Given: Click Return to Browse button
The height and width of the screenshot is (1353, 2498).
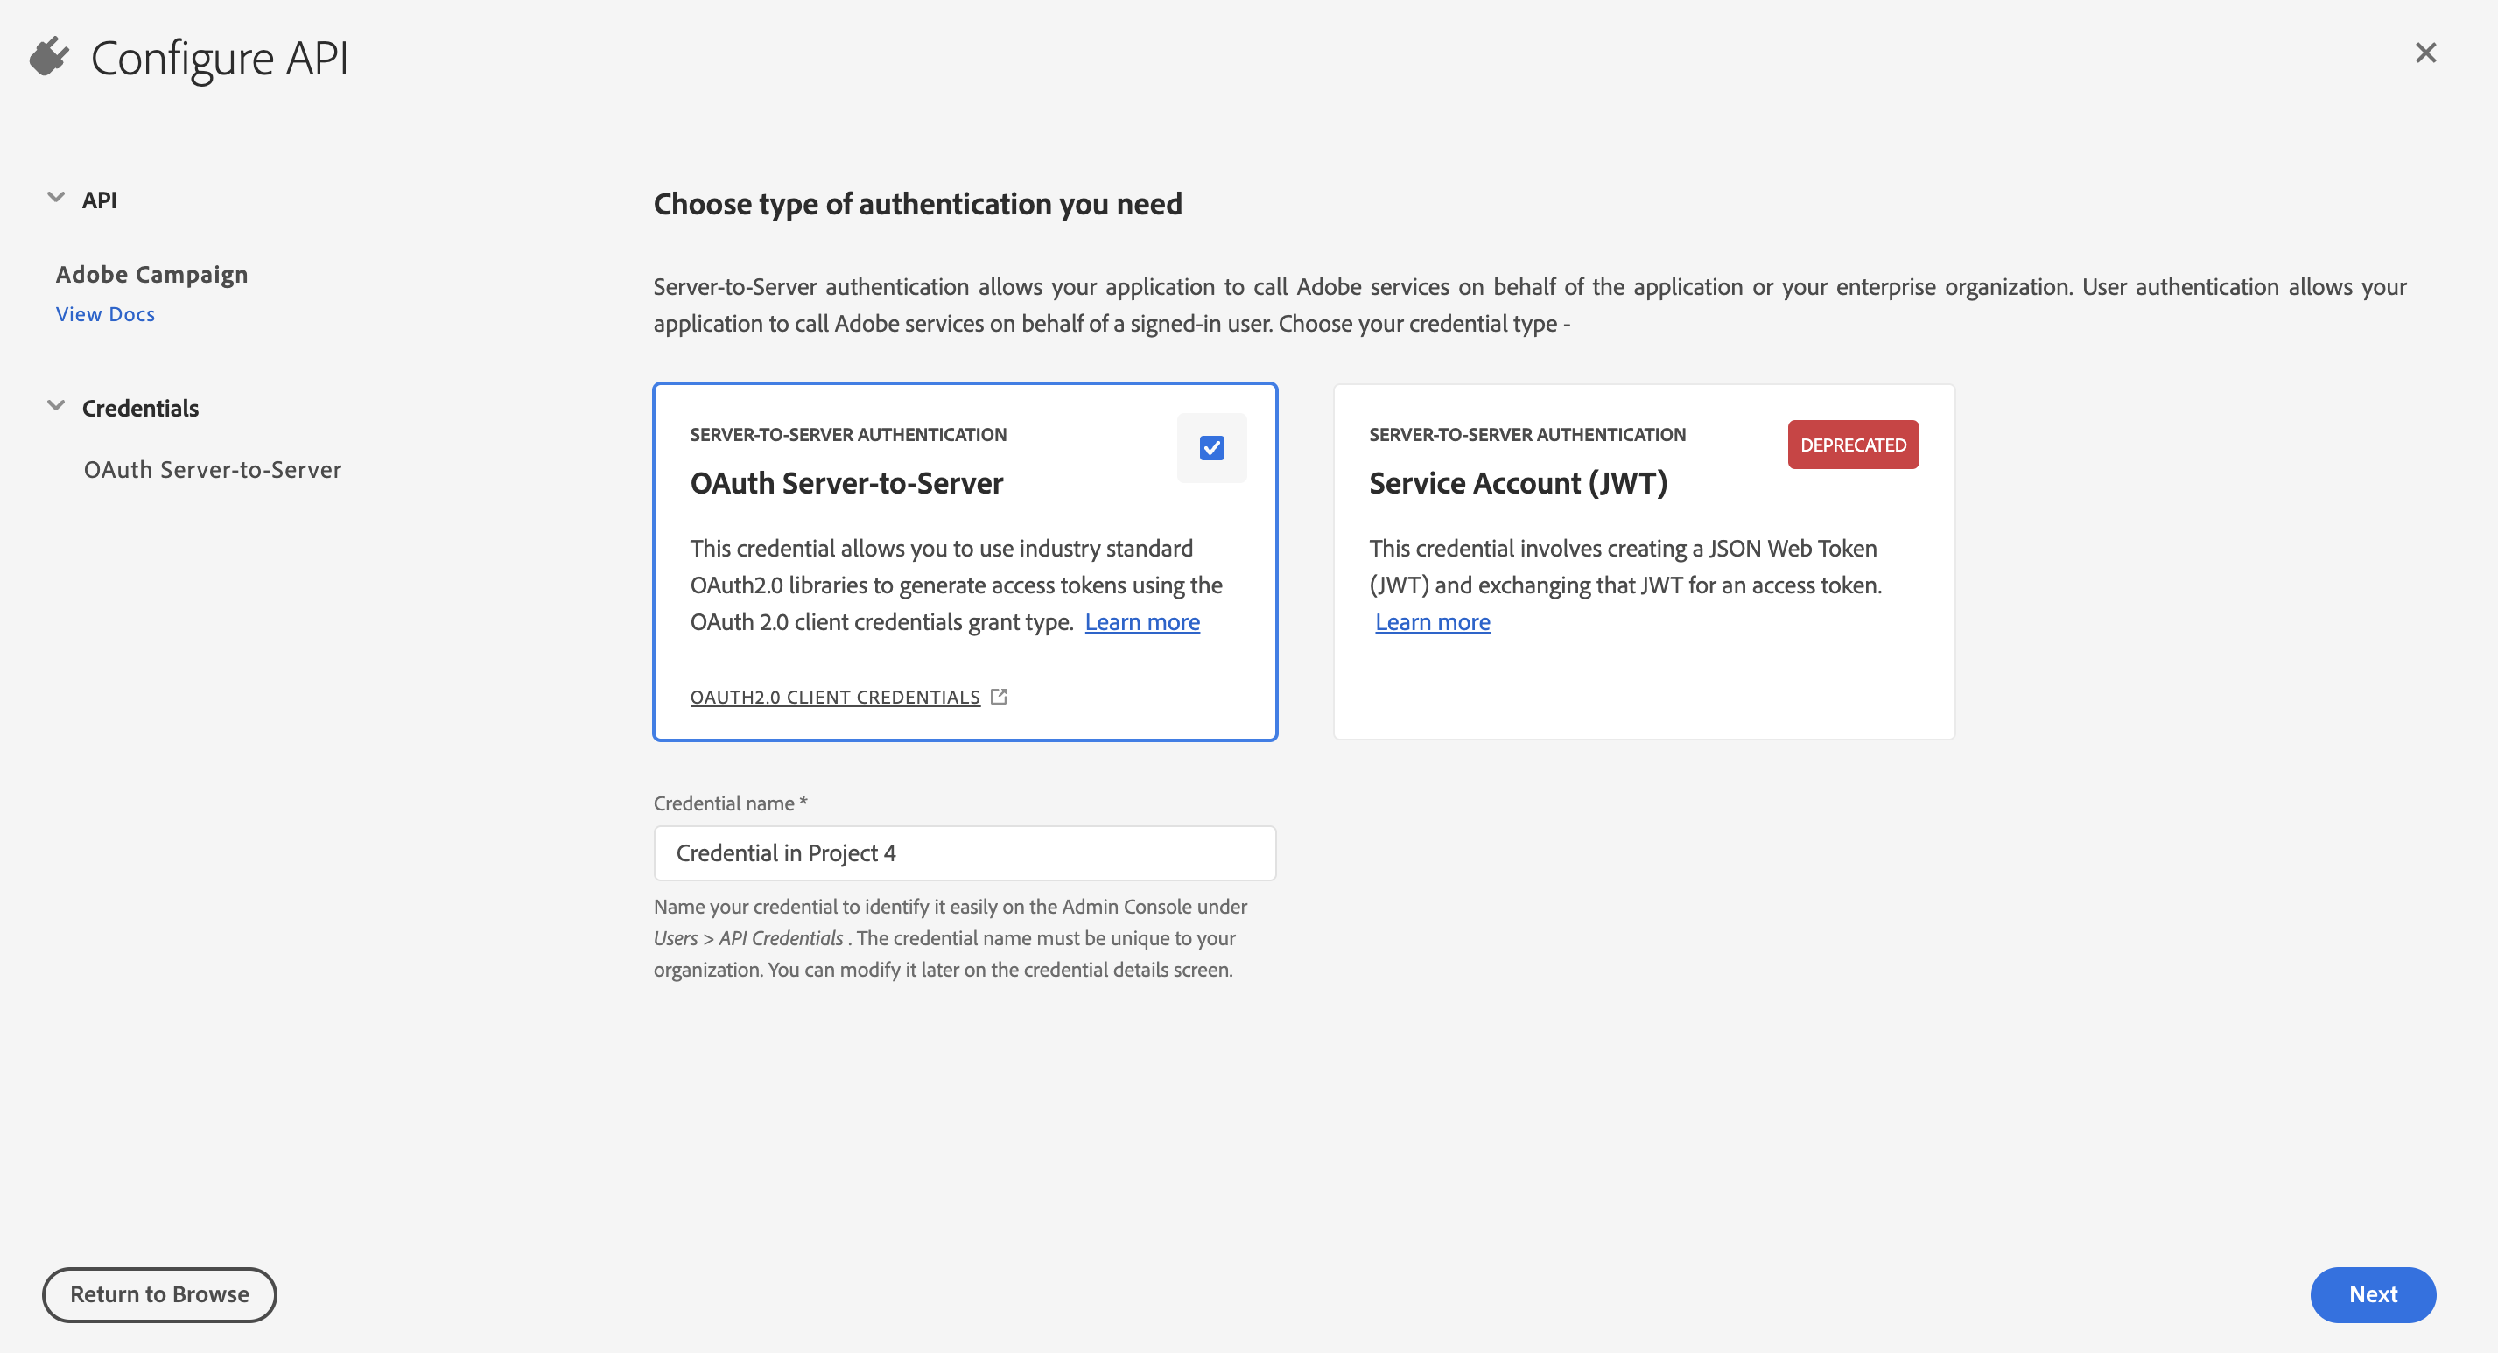Looking at the screenshot, I should [x=159, y=1293].
